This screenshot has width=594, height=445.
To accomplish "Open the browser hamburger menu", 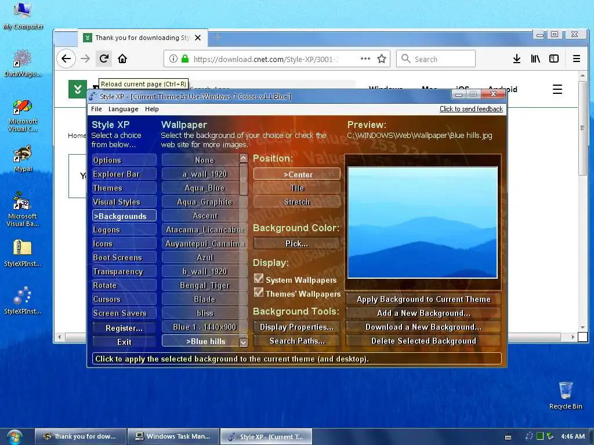I will tap(576, 59).
